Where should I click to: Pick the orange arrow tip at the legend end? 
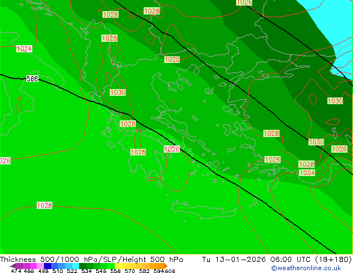click(x=166, y=266)
